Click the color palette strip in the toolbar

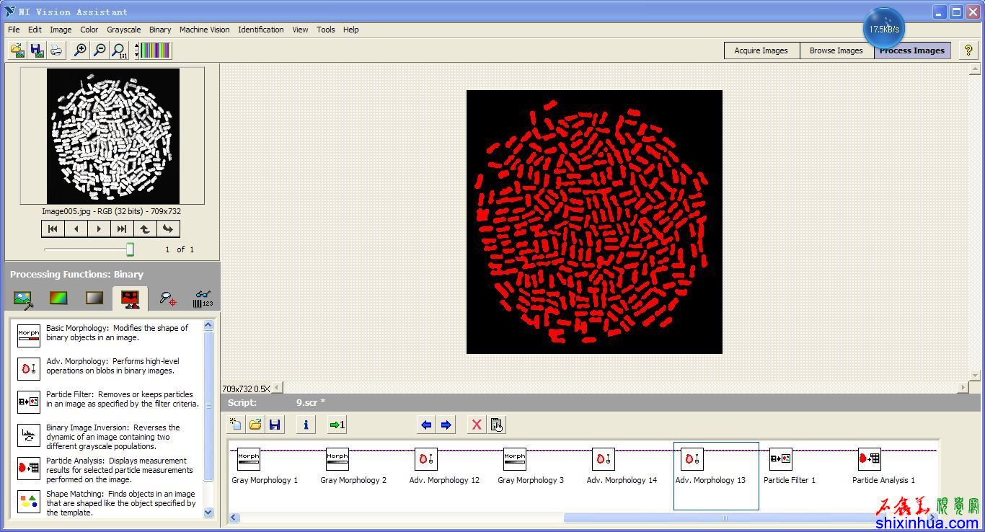pos(156,50)
